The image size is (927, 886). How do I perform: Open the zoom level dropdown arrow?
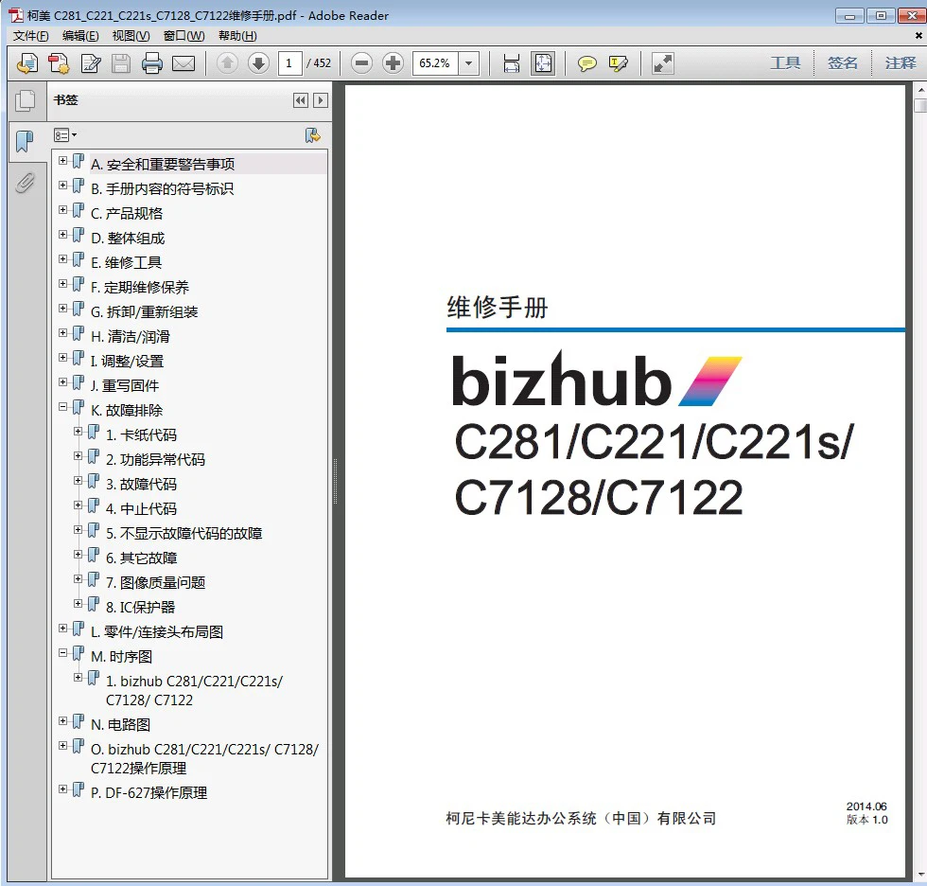pyautogui.click(x=469, y=62)
